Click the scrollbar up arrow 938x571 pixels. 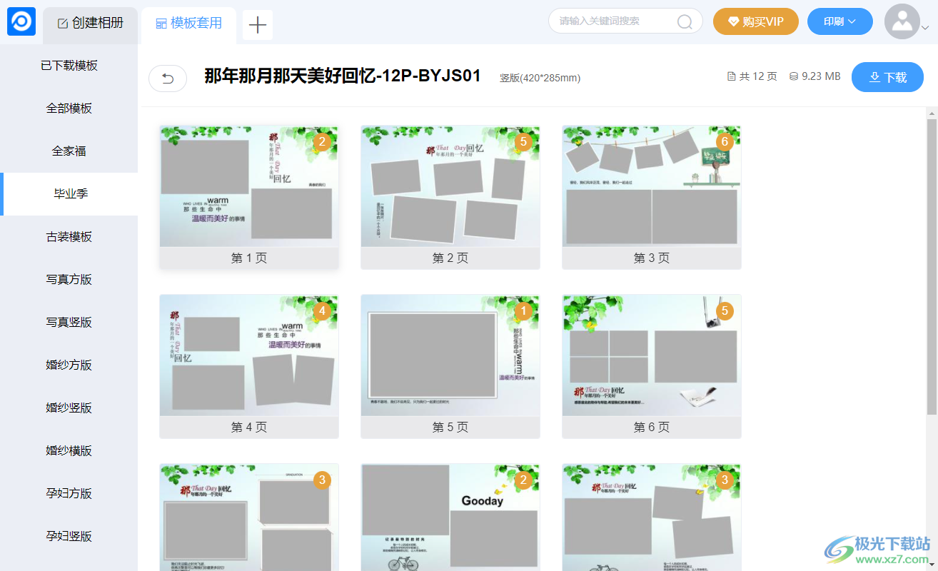pyautogui.click(x=932, y=113)
